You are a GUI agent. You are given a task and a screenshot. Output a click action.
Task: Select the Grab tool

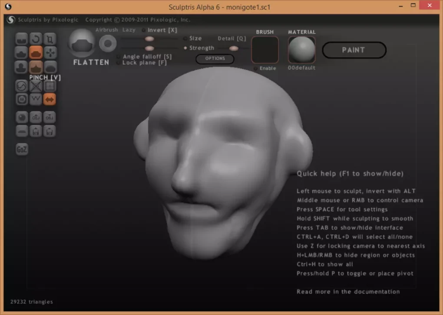pos(50,53)
